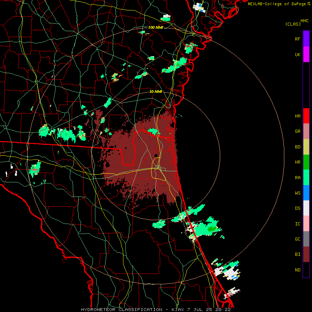Click the WS blue legend swatch
Viewport: 312px width, 312px height.
click(x=306, y=193)
